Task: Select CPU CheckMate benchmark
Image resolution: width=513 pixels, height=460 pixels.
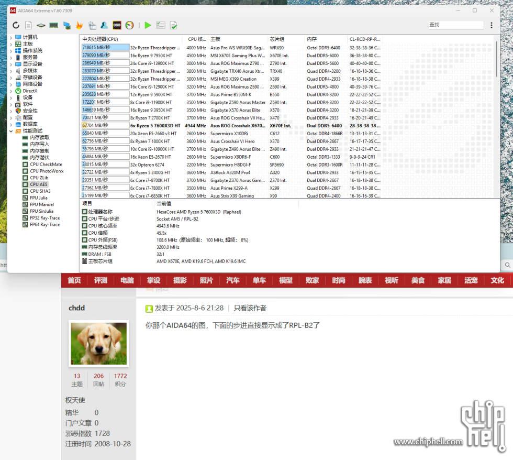Action: point(46,165)
